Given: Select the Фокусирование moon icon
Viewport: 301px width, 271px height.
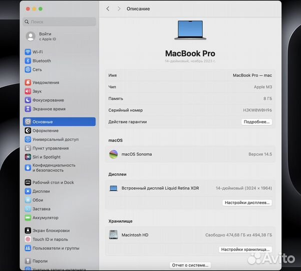Looking at the screenshot, I should pos(28,100).
